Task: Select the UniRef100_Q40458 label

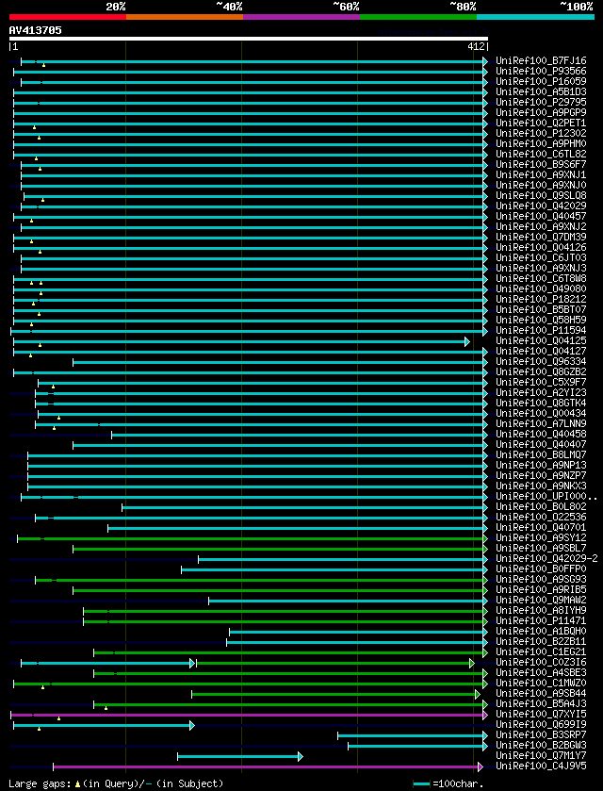Action: [x=541, y=435]
